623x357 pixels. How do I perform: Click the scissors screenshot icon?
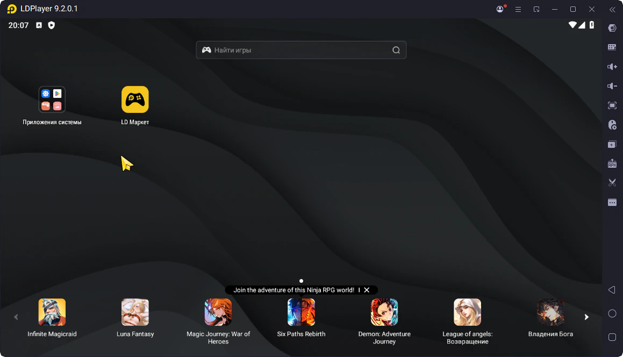pyautogui.click(x=612, y=183)
